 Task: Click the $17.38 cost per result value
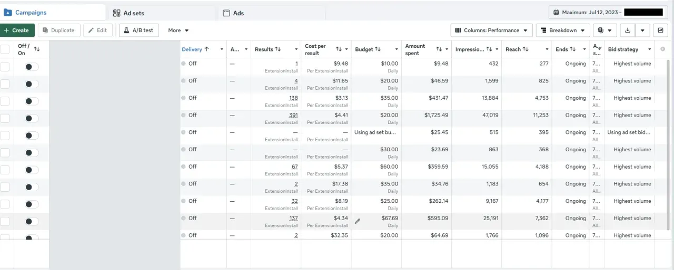pos(340,184)
